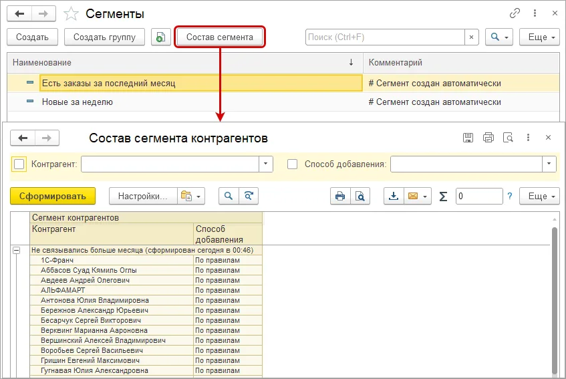Print using the title bar printer icon

tap(488, 138)
